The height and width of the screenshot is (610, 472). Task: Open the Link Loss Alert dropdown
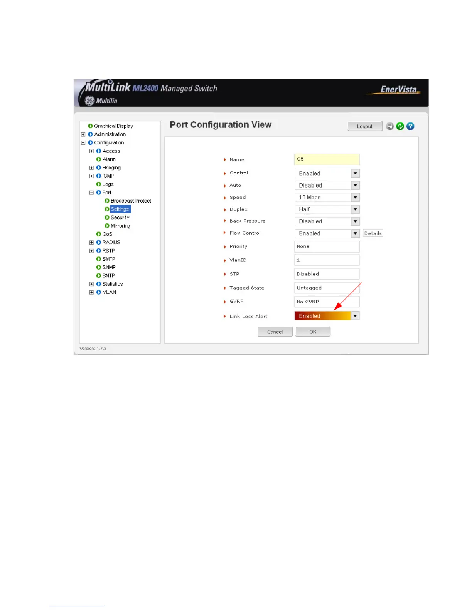pyautogui.click(x=327, y=316)
